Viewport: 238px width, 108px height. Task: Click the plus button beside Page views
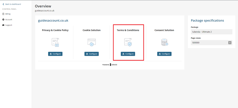point(230,43)
